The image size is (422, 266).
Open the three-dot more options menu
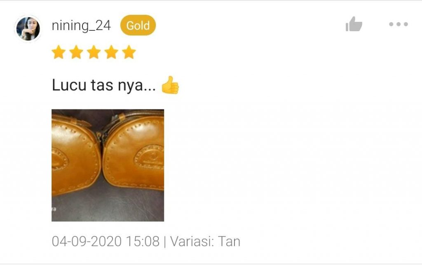pyautogui.click(x=399, y=24)
